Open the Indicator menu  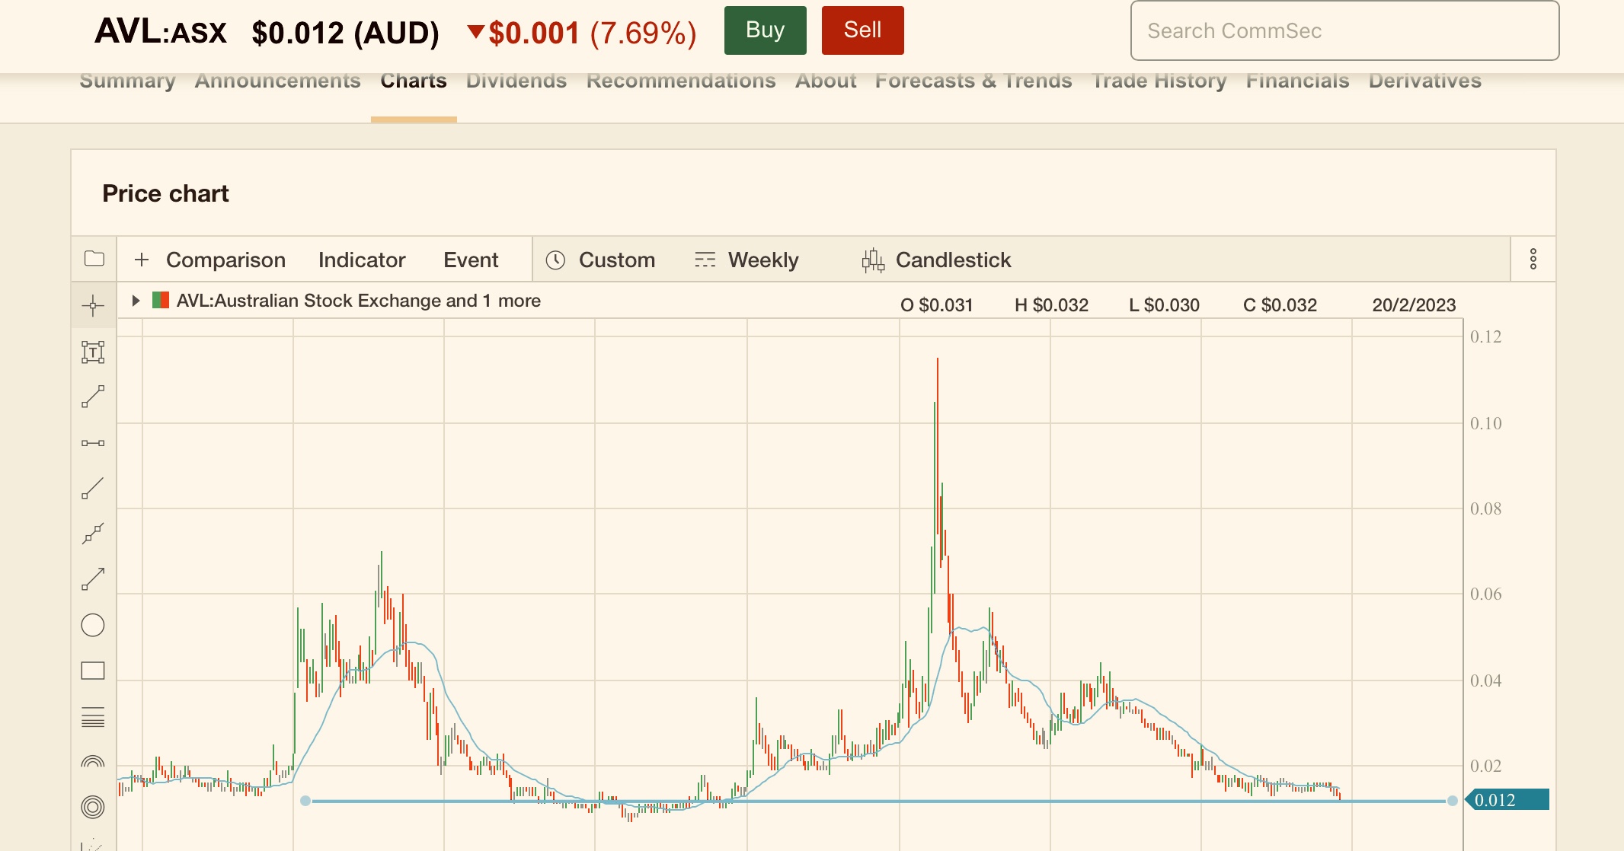pos(362,260)
